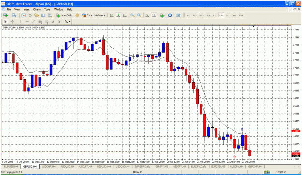302x175 pixels.
Task: Open the Tools menu
Action: pyautogui.click(x=47, y=9)
